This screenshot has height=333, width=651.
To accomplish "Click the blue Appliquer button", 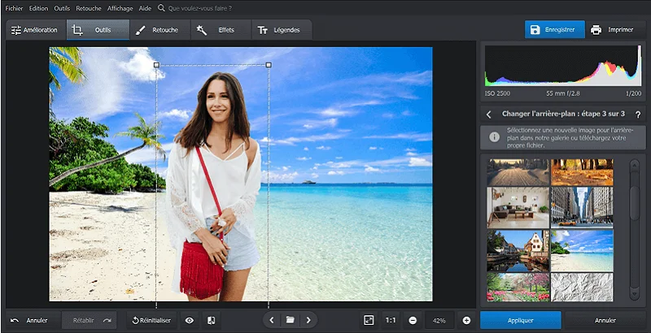I will 520,320.
